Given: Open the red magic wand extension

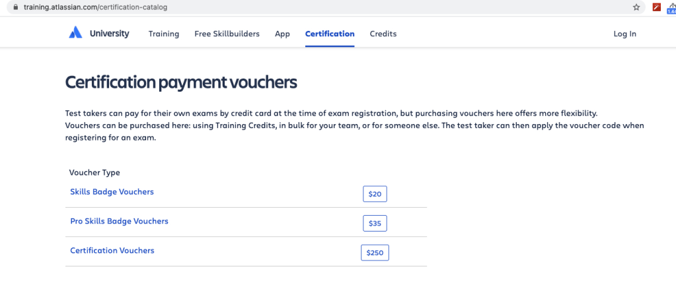Looking at the screenshot, I should click(x=656, y=7).
